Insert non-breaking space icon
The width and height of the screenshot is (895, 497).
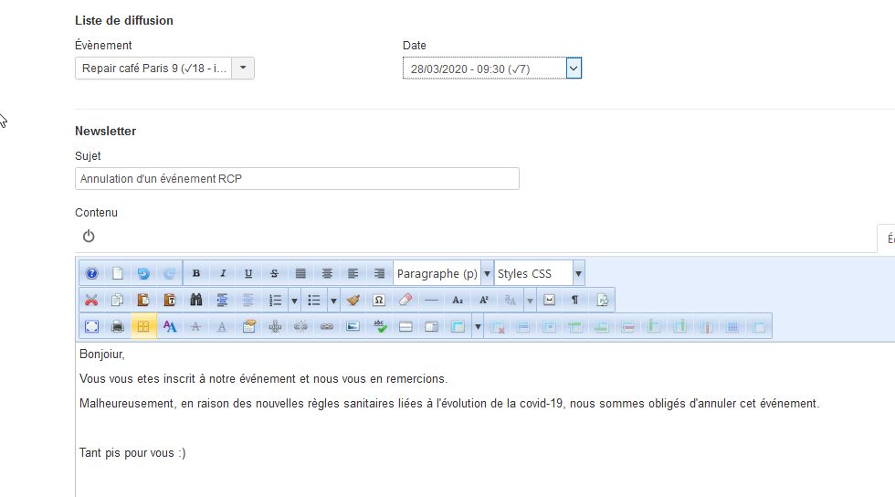coord(549,300)
